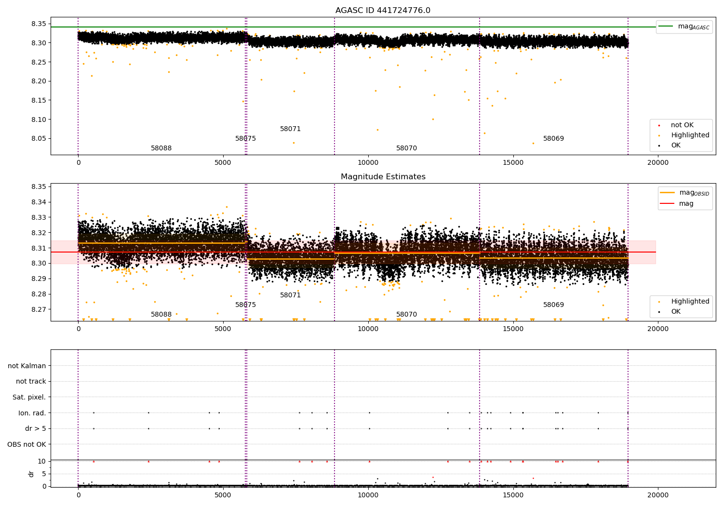Click the "OBS not OK" axis label
723x506 pixels.
click(x=27, y=444)
